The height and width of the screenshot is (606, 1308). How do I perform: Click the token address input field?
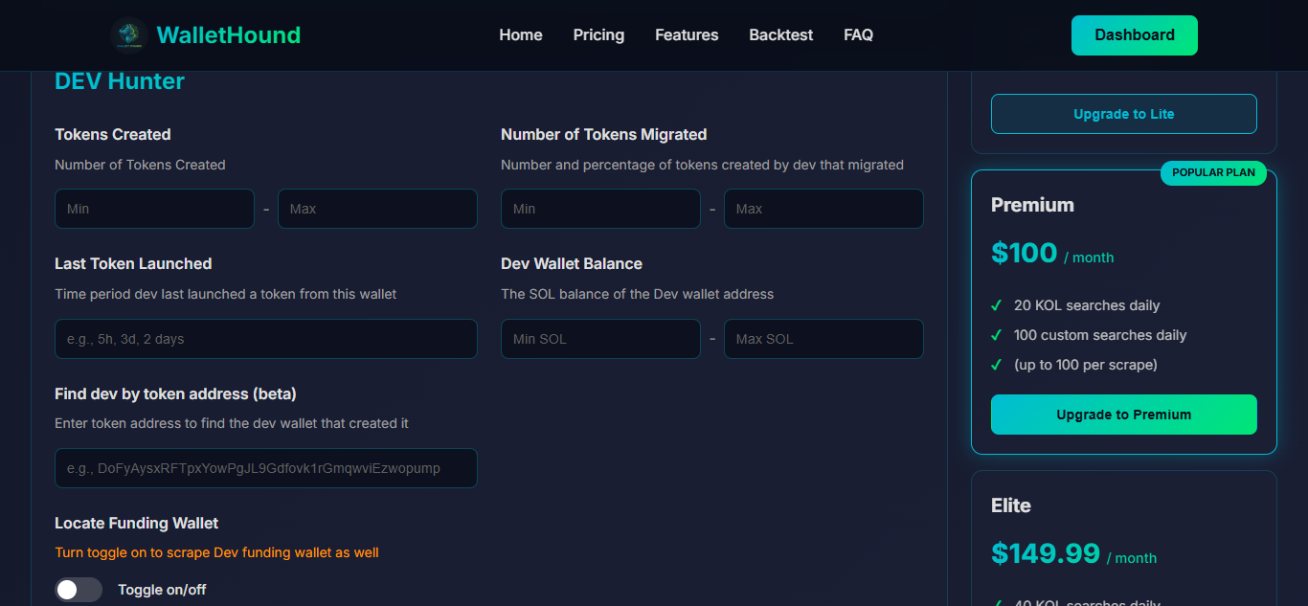(x=265, y=467)
